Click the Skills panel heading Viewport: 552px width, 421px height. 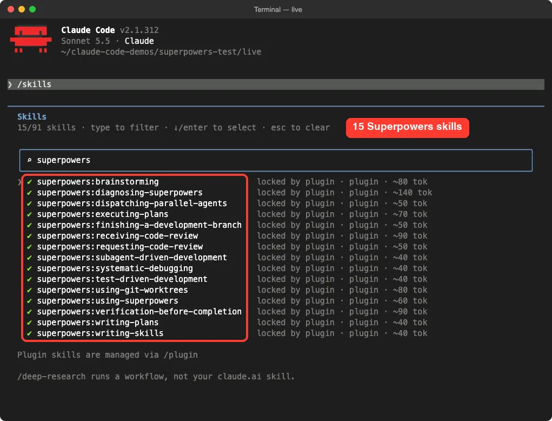tap(32, 116)
